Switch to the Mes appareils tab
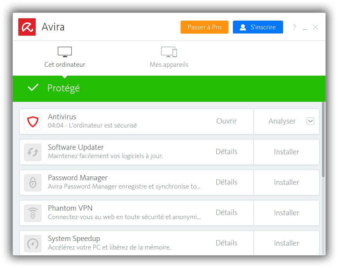Viewport: 338px width, 268px height. (x=169, y=58)
